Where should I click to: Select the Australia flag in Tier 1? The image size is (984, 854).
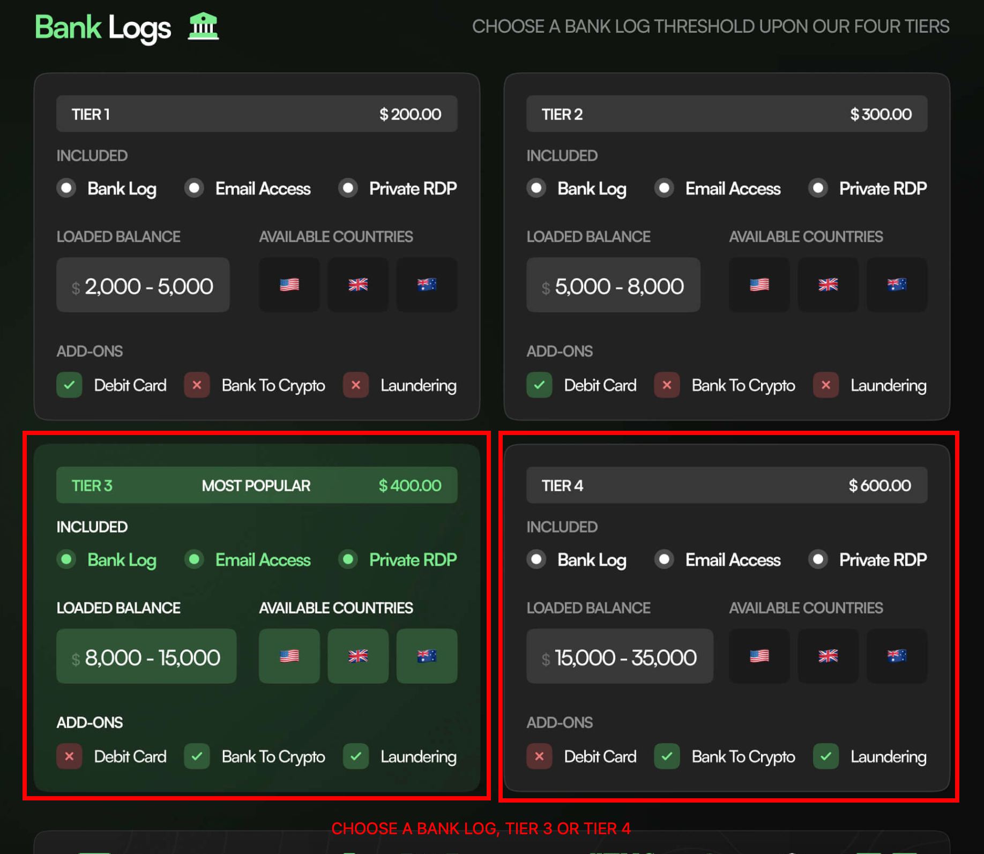tap(427, 284)
